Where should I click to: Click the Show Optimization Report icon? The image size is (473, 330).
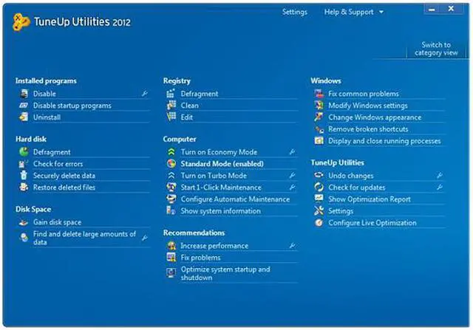[x=319, y=199]
